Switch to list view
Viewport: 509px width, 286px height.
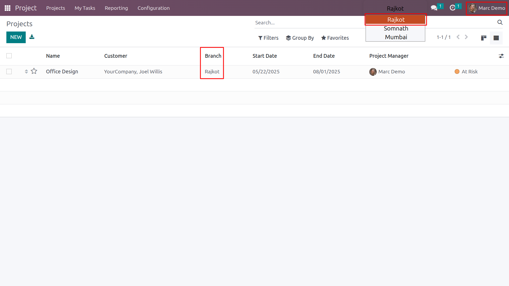[496, 38]
